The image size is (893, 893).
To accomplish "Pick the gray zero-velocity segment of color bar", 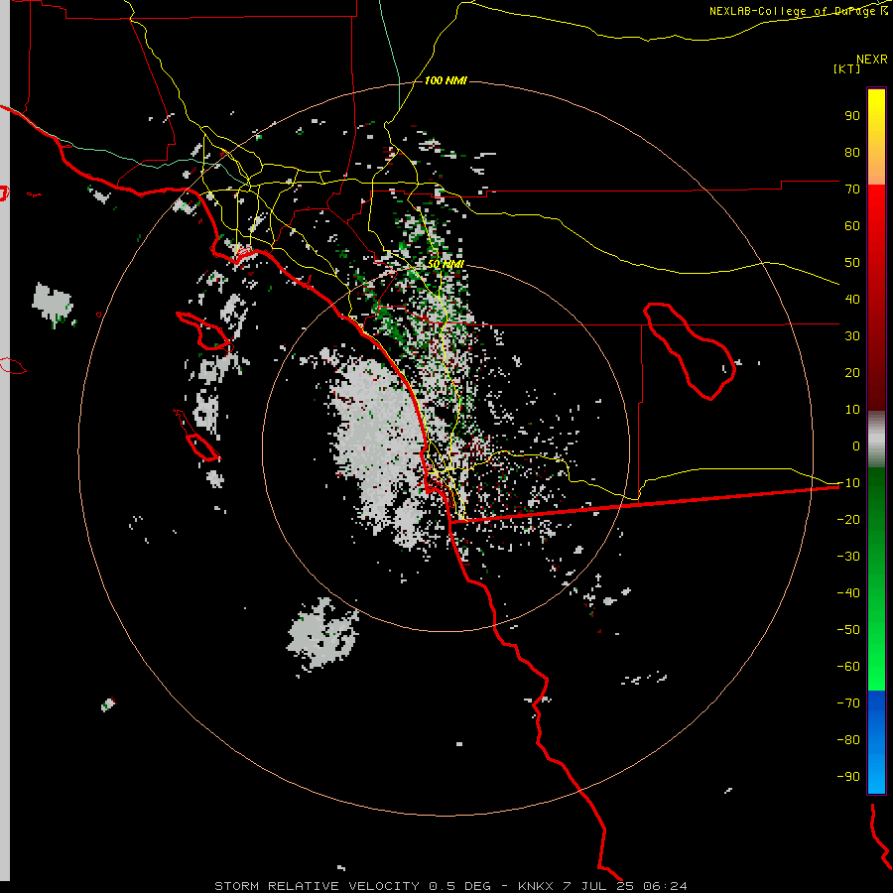I will [x=876, y=440].
